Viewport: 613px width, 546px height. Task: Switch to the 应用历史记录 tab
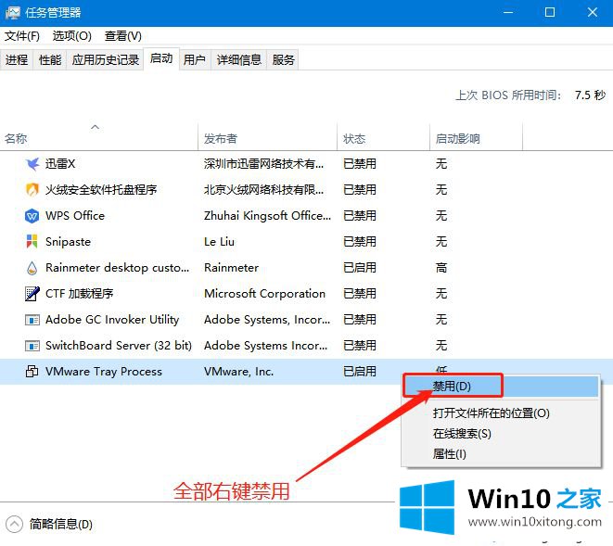point(106,60)
